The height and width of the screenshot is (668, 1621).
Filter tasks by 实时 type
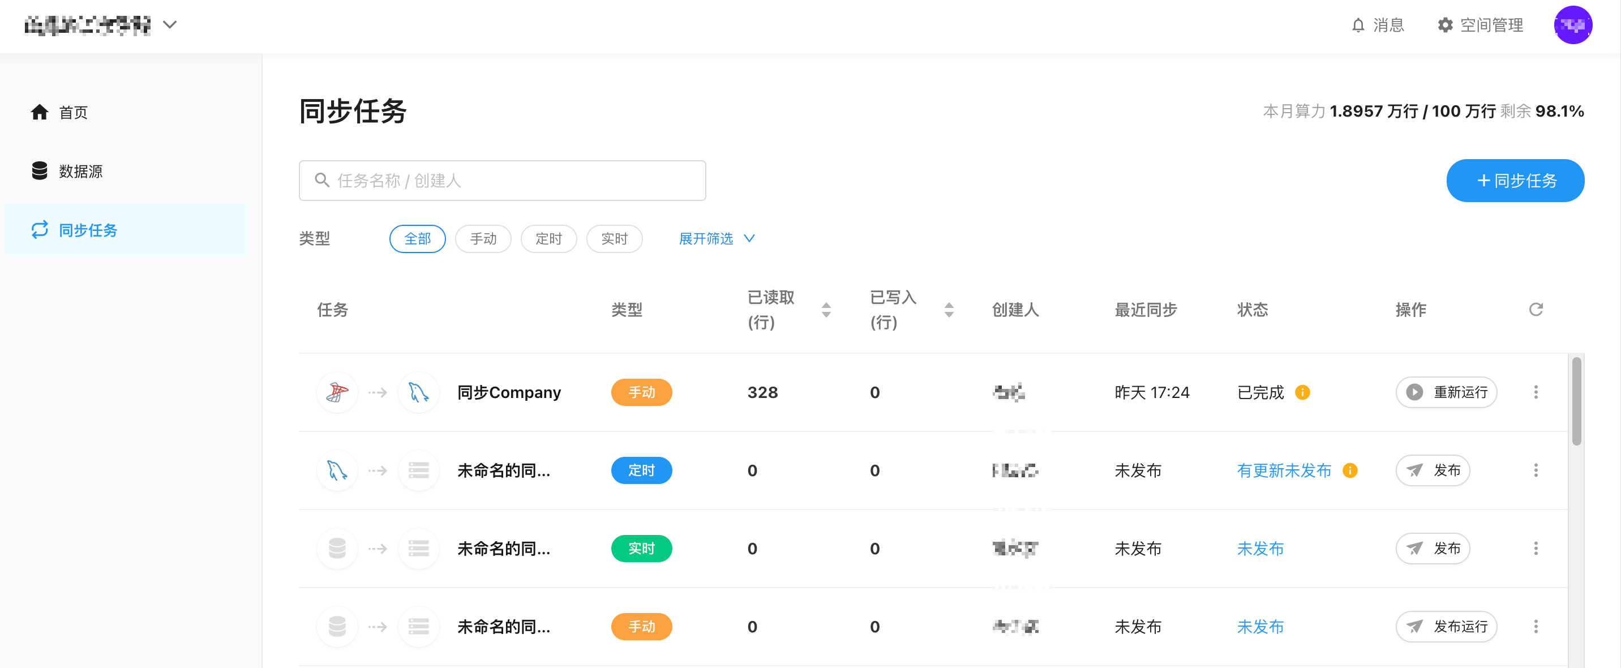(x=614, y=239)
